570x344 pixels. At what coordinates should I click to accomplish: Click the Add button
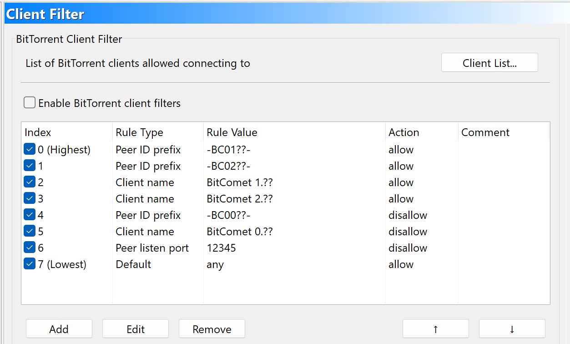(x=59, y=329)
